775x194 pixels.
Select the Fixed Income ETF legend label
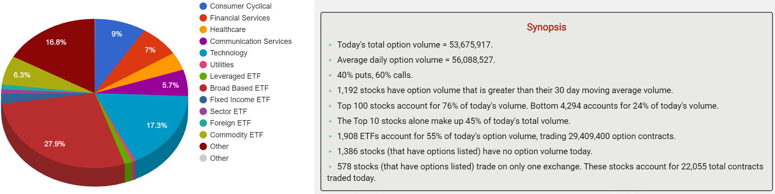pos(240,100)
